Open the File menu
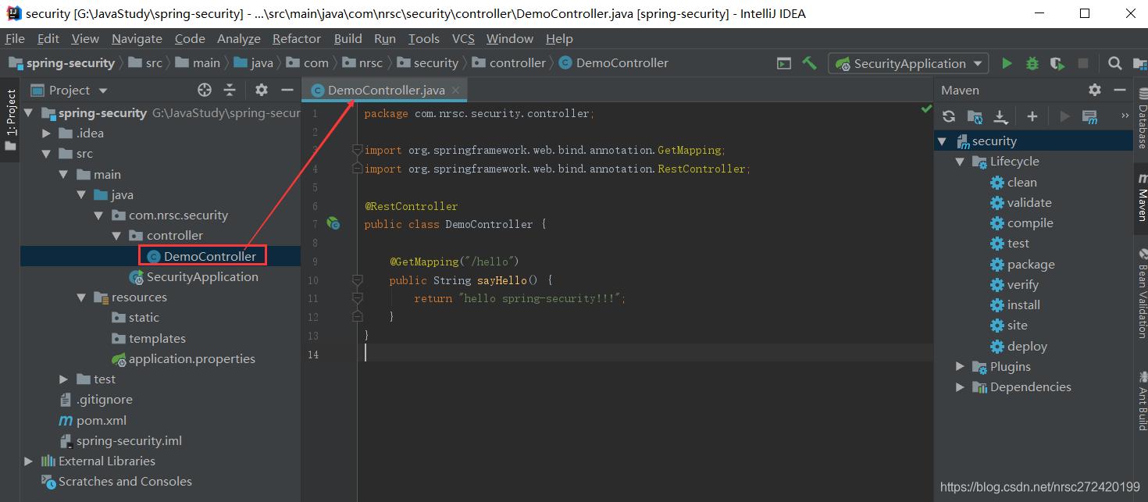 pyautogui.click(x=15, y=38)
